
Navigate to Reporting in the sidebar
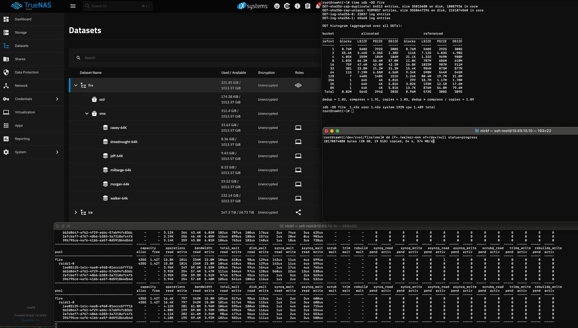(x=22, y=139)
